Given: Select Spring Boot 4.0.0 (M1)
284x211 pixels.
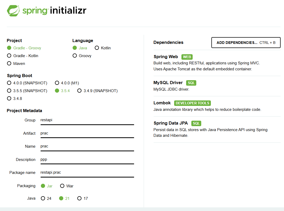Looking at the screenshot, I should [67, 83].
